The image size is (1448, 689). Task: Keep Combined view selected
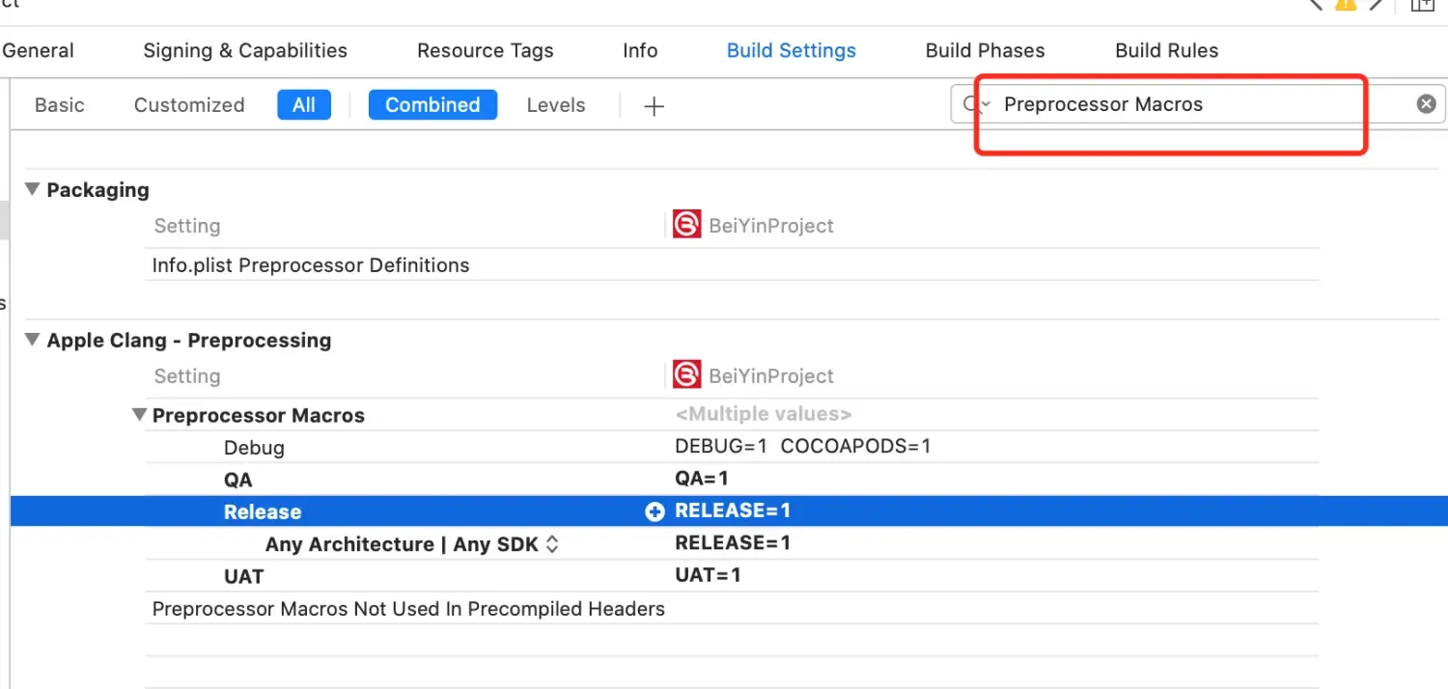pos(432,104)
